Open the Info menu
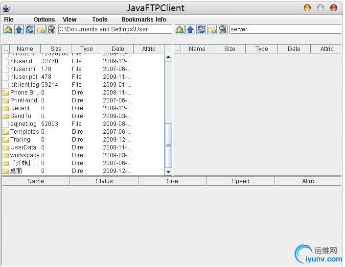Viewport: 345px width, 267px height. click(161, 20)
